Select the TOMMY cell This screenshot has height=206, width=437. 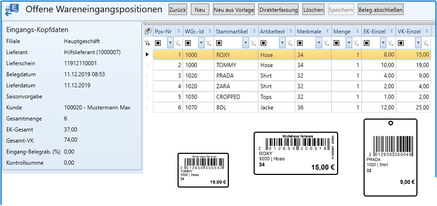(236, 65)
